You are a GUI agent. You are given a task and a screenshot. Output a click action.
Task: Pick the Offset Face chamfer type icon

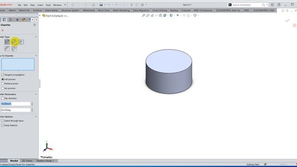[7, 49]
